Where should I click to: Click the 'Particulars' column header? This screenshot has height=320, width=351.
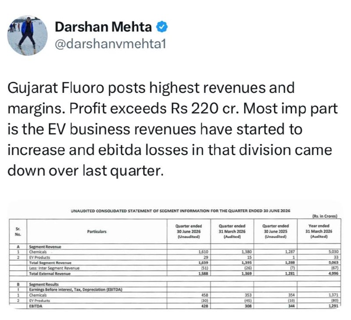click(97, 231)
